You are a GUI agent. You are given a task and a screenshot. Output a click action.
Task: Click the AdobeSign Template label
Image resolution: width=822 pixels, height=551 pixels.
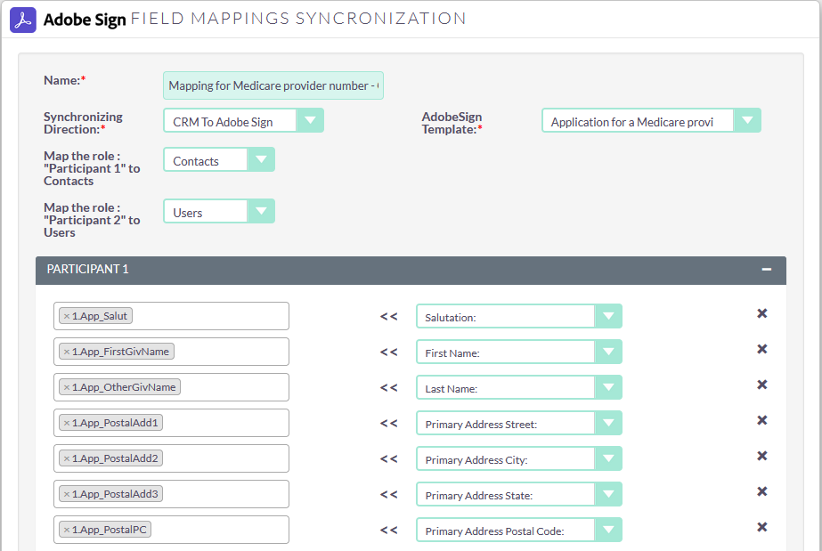(452, 123)
